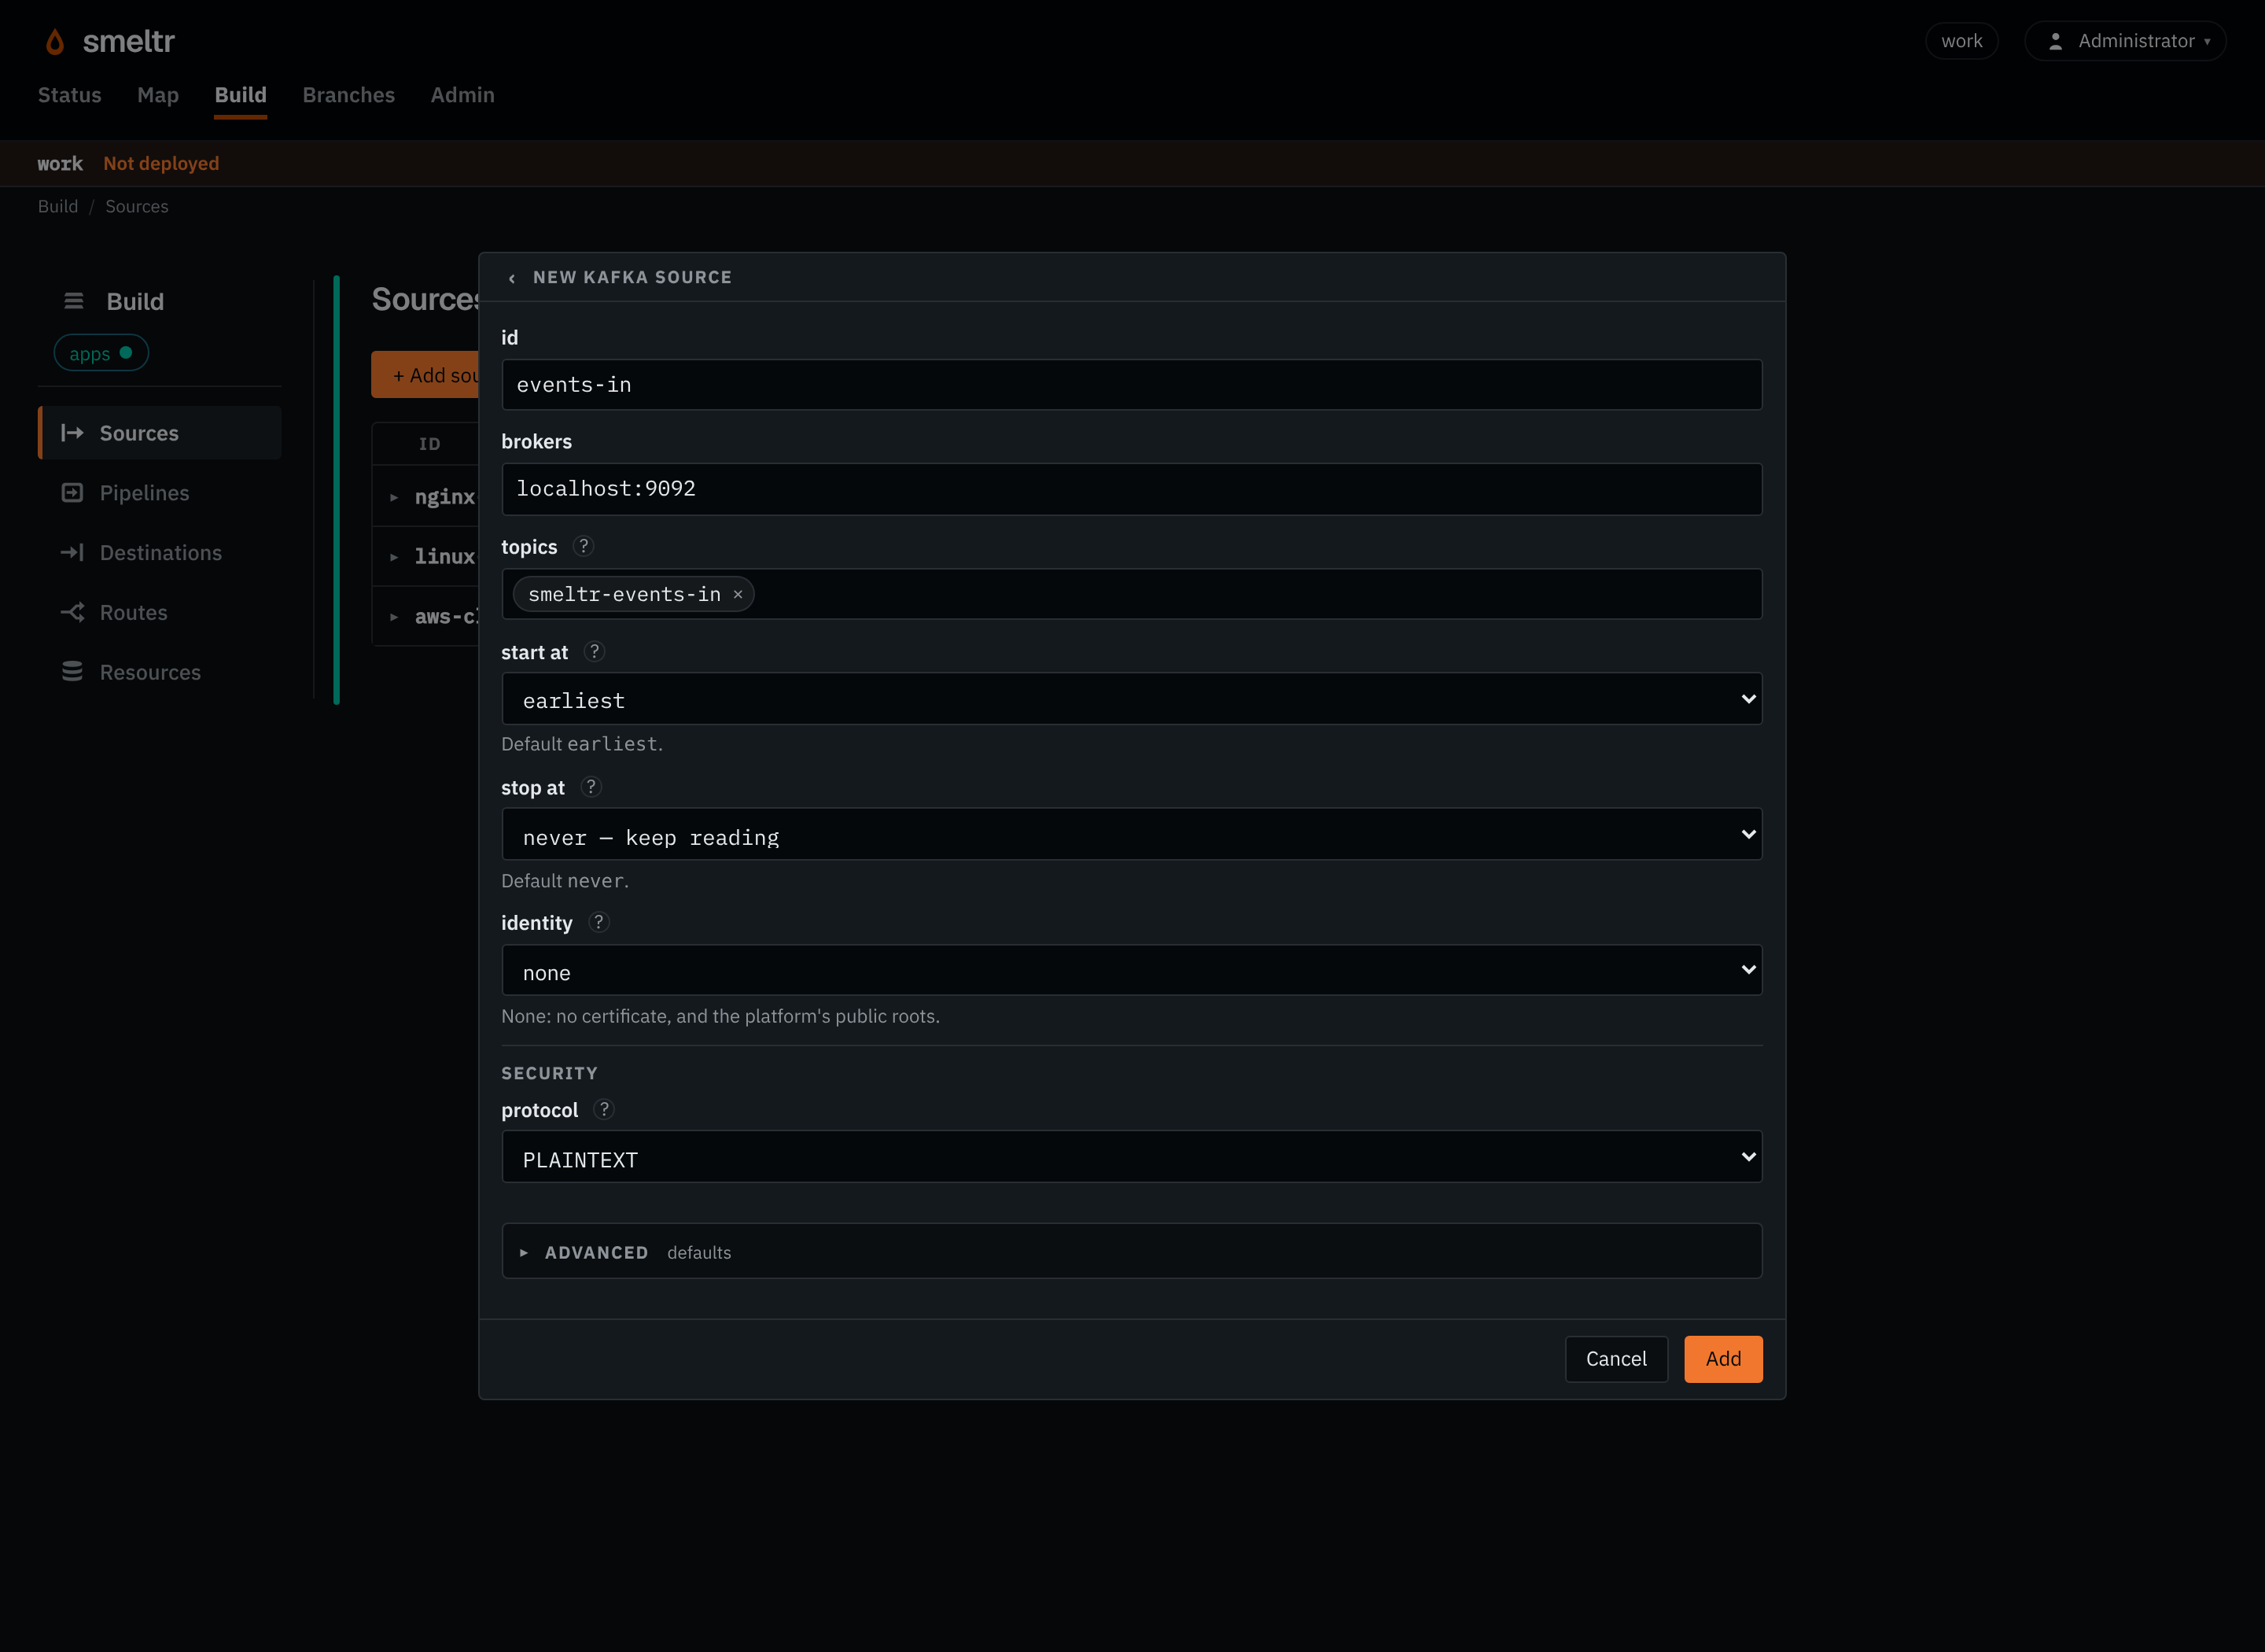
Task: Select the Build tab
Action: (x=241, y=95)
